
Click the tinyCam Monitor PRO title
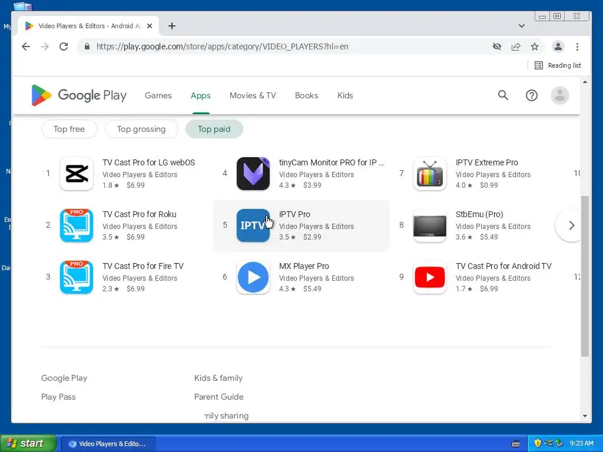coord(331,162)
